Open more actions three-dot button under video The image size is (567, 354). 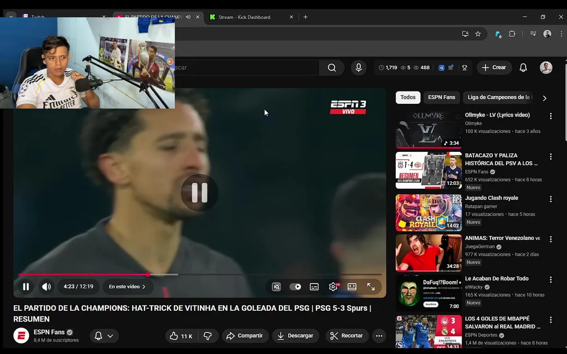[x=379, y=336]
